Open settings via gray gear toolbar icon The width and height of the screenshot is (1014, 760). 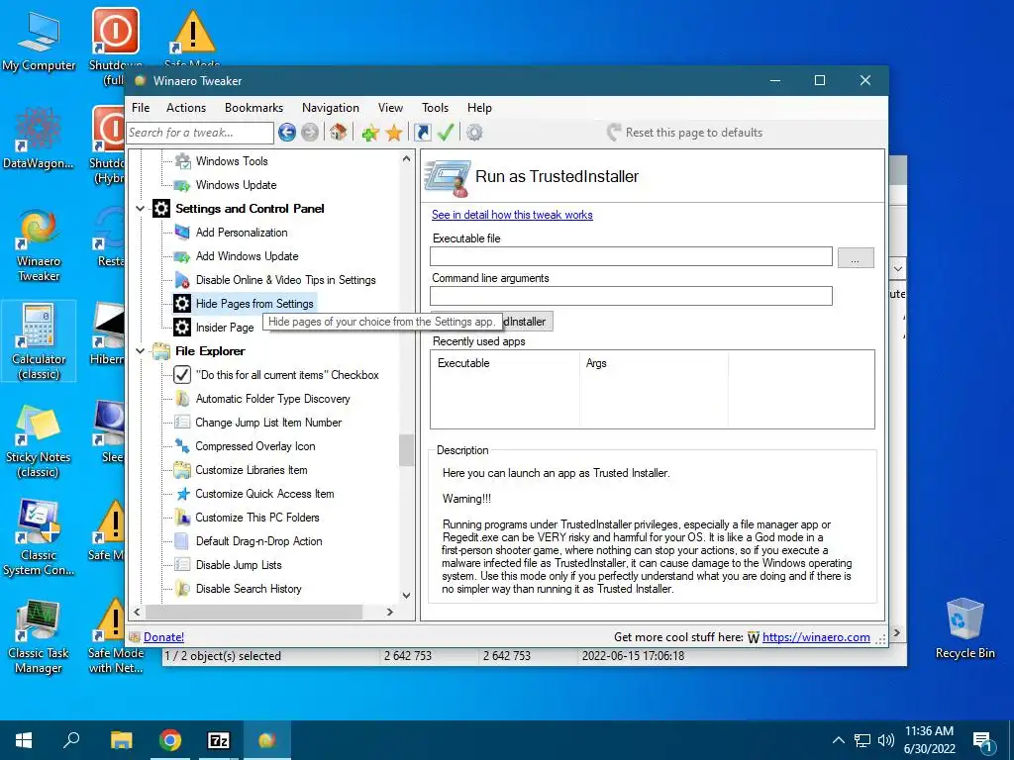[474, 133]
